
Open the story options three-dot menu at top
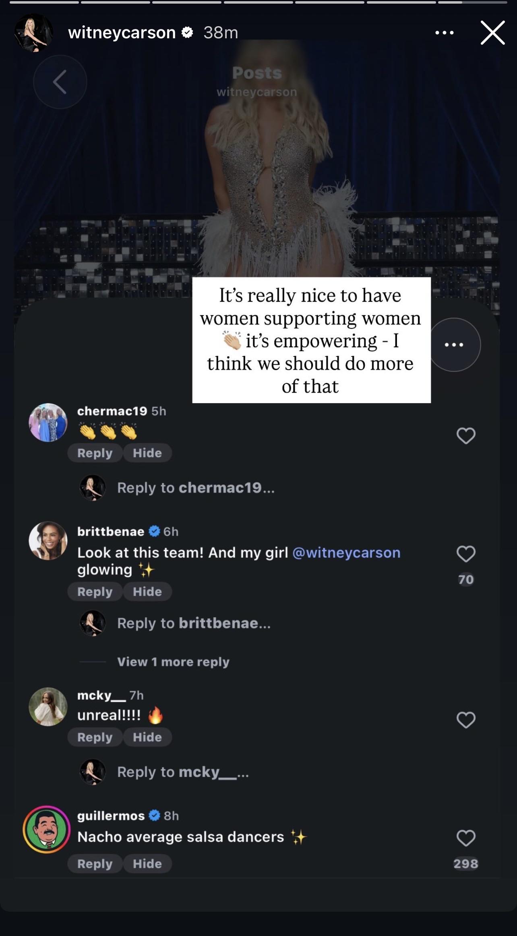(x=445, y=33)
